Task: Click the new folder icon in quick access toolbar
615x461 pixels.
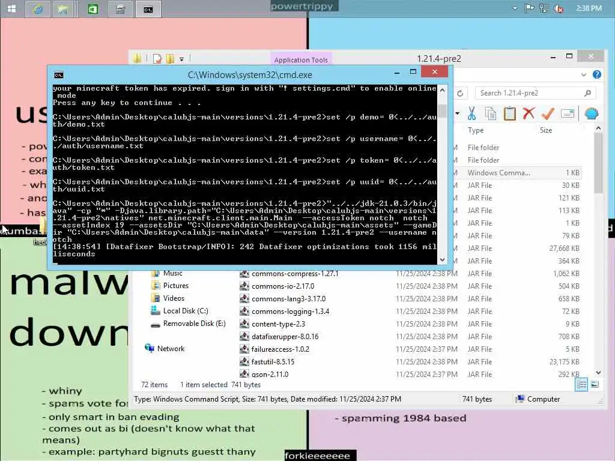Action: click(170, 59)
